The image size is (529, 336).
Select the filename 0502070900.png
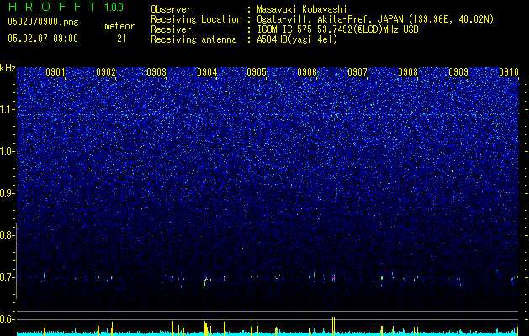point(43,23)
